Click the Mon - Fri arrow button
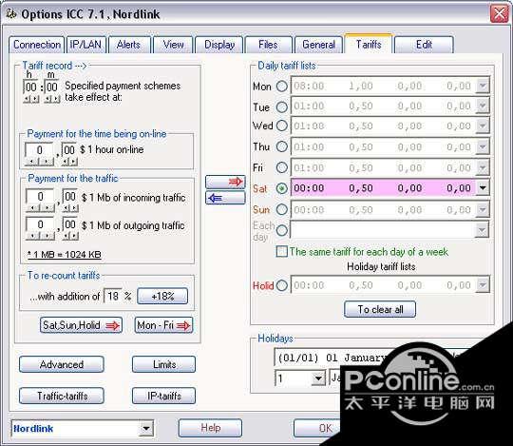The height and width of the screenshot is (446, 513). (x=163, y=325)
